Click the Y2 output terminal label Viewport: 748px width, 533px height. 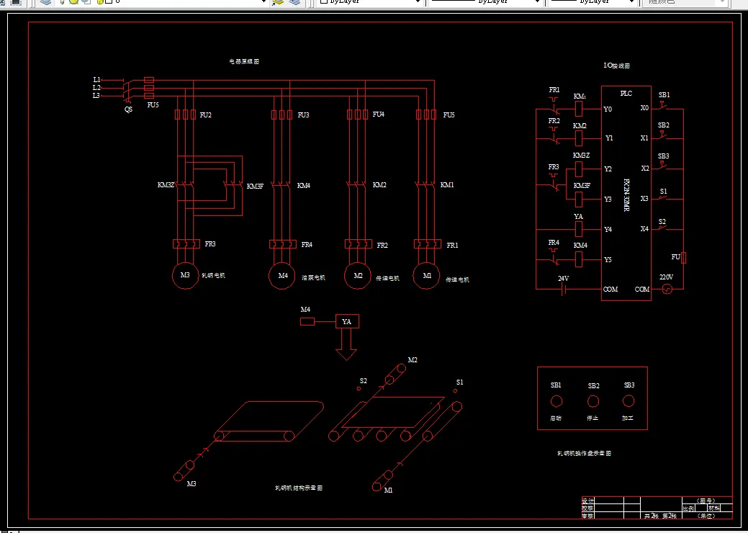pos(608,169)
